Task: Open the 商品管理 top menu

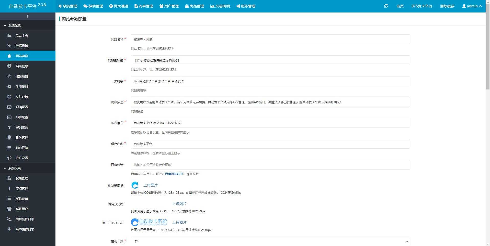Action: tap(195, 6)
